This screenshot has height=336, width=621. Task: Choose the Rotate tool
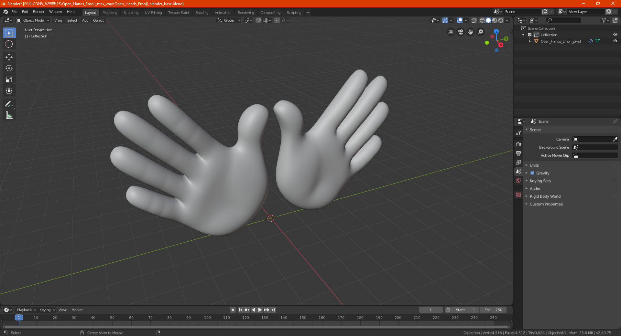click(x=9, y=68)
